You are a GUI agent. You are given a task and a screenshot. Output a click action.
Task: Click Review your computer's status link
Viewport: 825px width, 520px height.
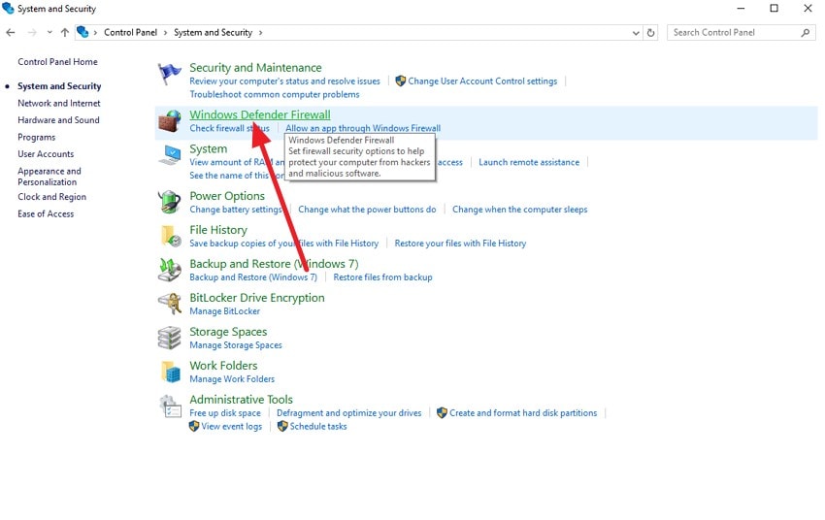tap(284, 81)
